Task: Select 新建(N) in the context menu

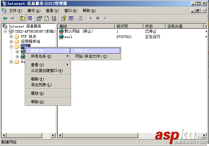Action: 48,51
